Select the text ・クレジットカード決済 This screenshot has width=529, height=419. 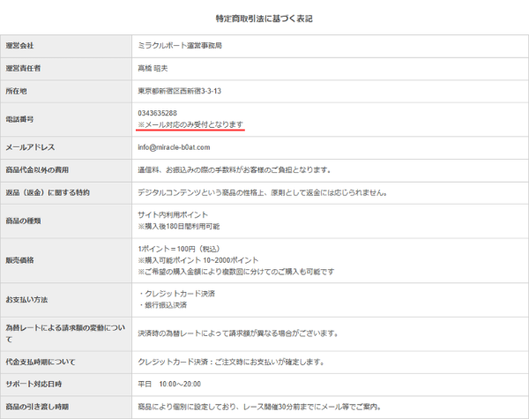click(x=176, y=294)
